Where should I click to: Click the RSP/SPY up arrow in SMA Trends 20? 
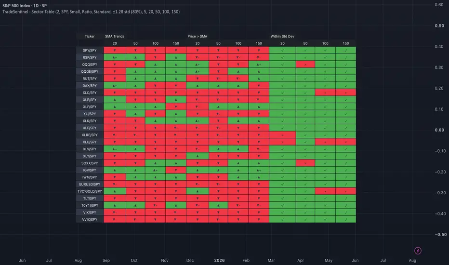[x=115, y=57]
